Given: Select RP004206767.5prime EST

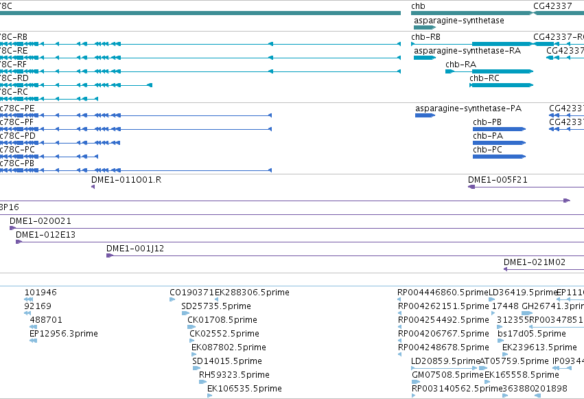Looking at the screenshot, I should 400,341.
